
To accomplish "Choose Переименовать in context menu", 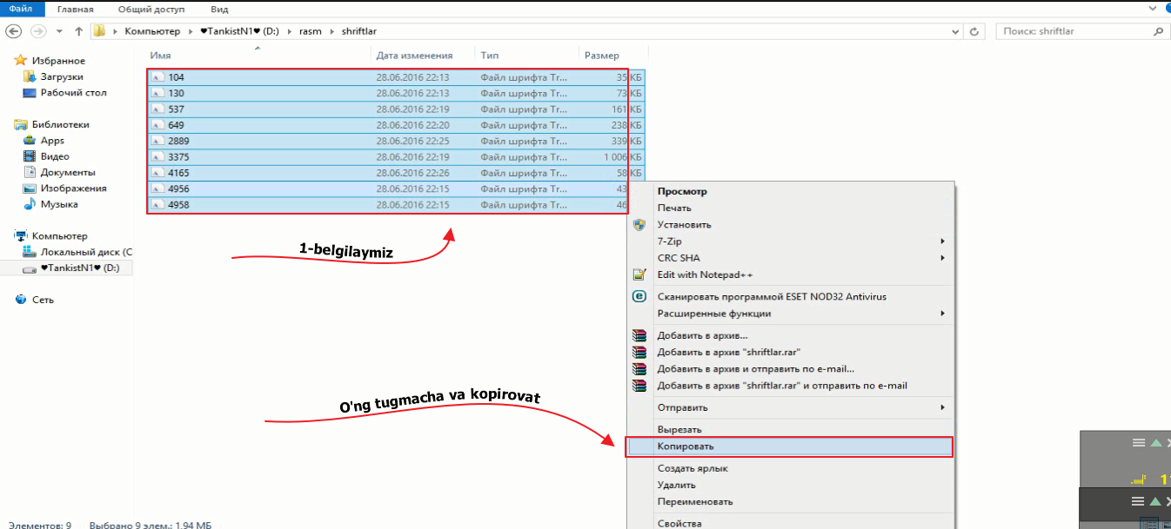I will point(791,502).
